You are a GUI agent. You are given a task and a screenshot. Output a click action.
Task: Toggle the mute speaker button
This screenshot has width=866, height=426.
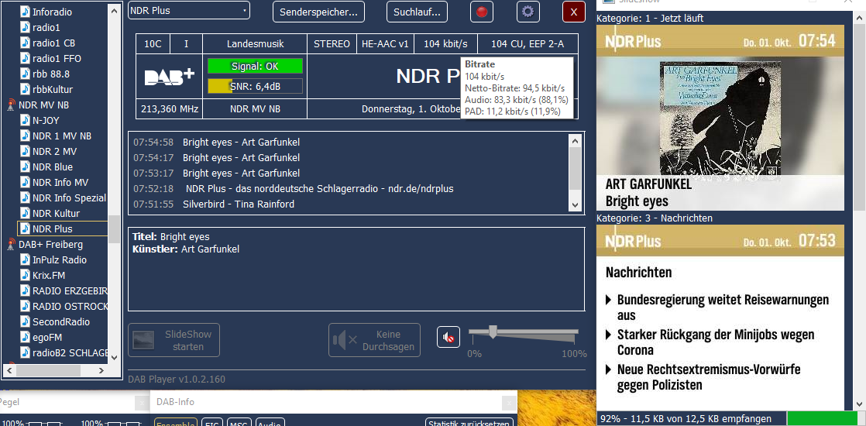pos(448,337)
